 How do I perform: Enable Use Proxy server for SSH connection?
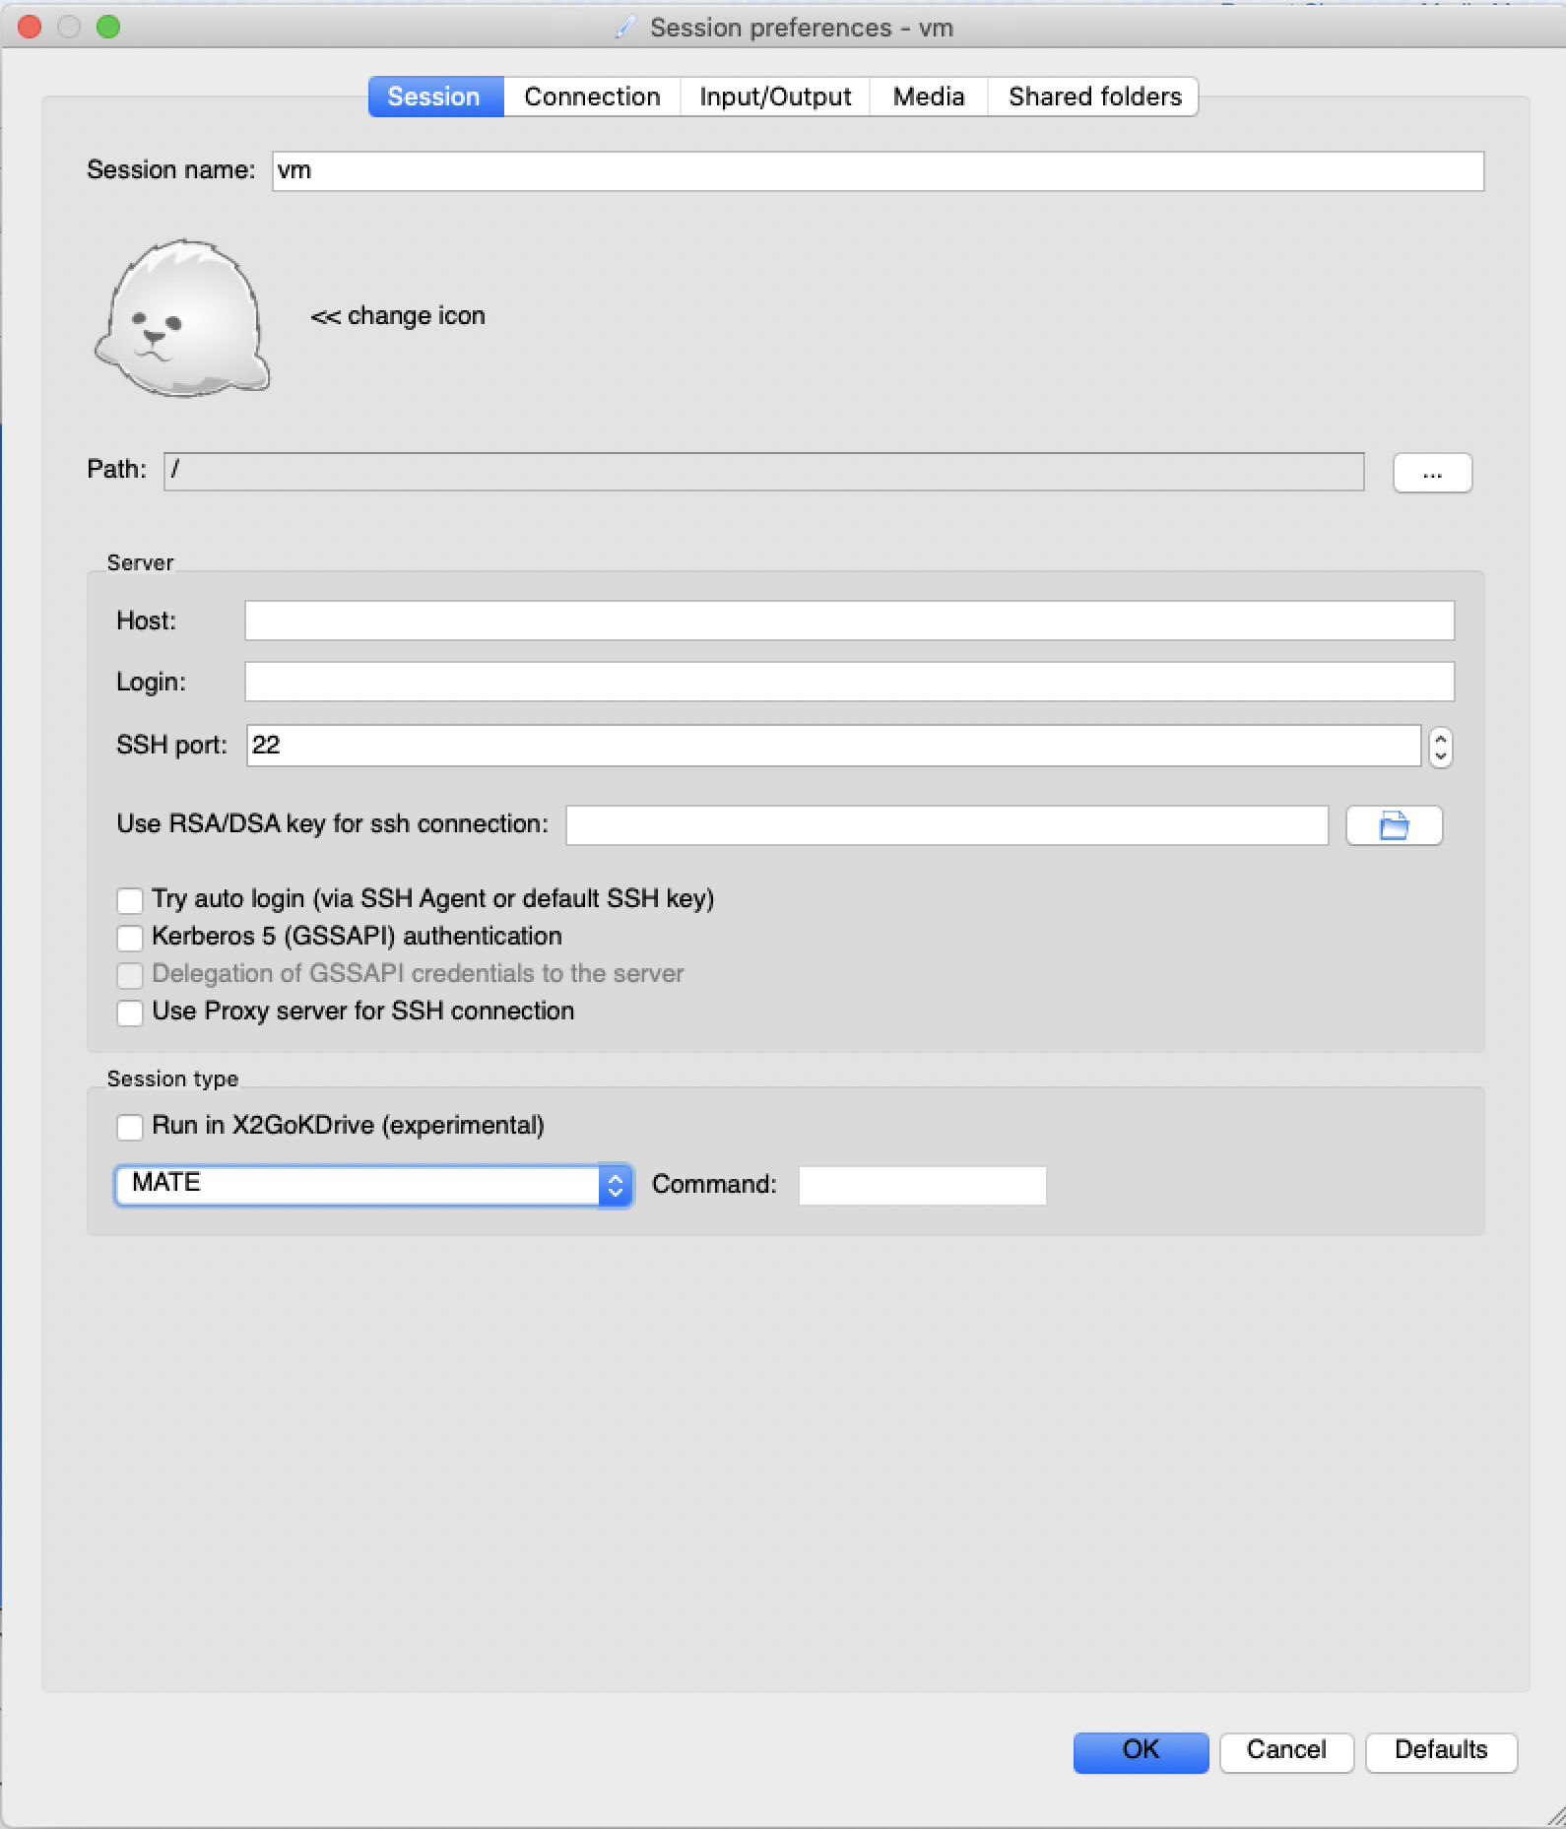point(130,1012)
